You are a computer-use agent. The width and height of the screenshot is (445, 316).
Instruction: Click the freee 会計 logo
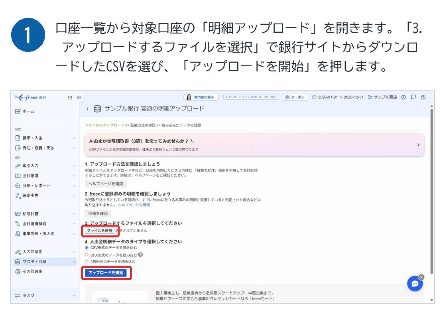30,97
